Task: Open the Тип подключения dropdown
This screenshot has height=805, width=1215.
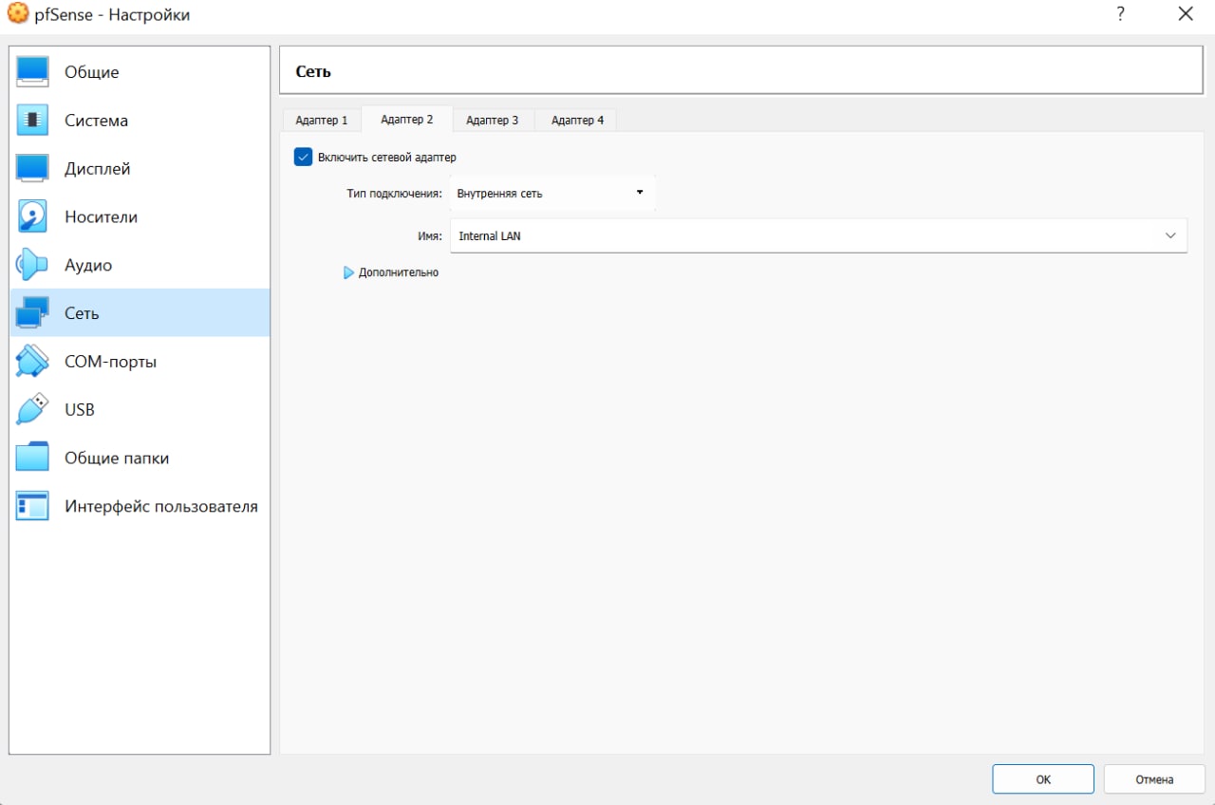Action: pos(552,193)
